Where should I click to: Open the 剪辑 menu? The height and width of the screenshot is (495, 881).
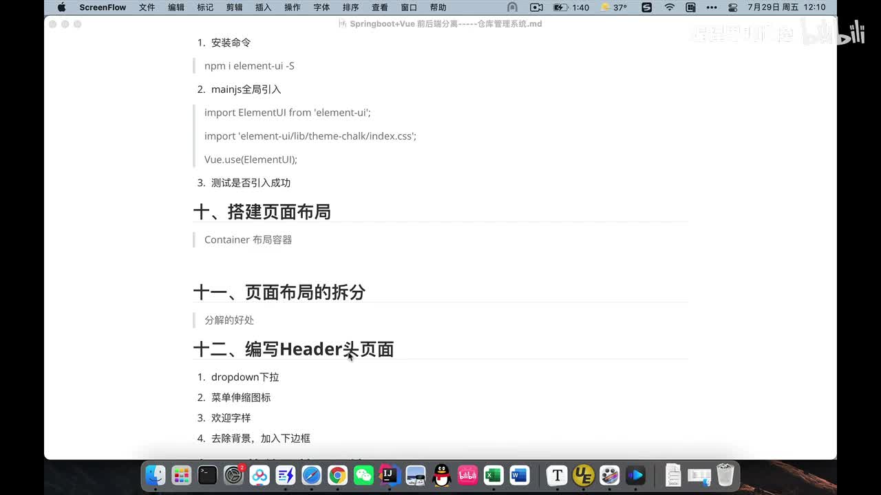[x=234, y=8]
